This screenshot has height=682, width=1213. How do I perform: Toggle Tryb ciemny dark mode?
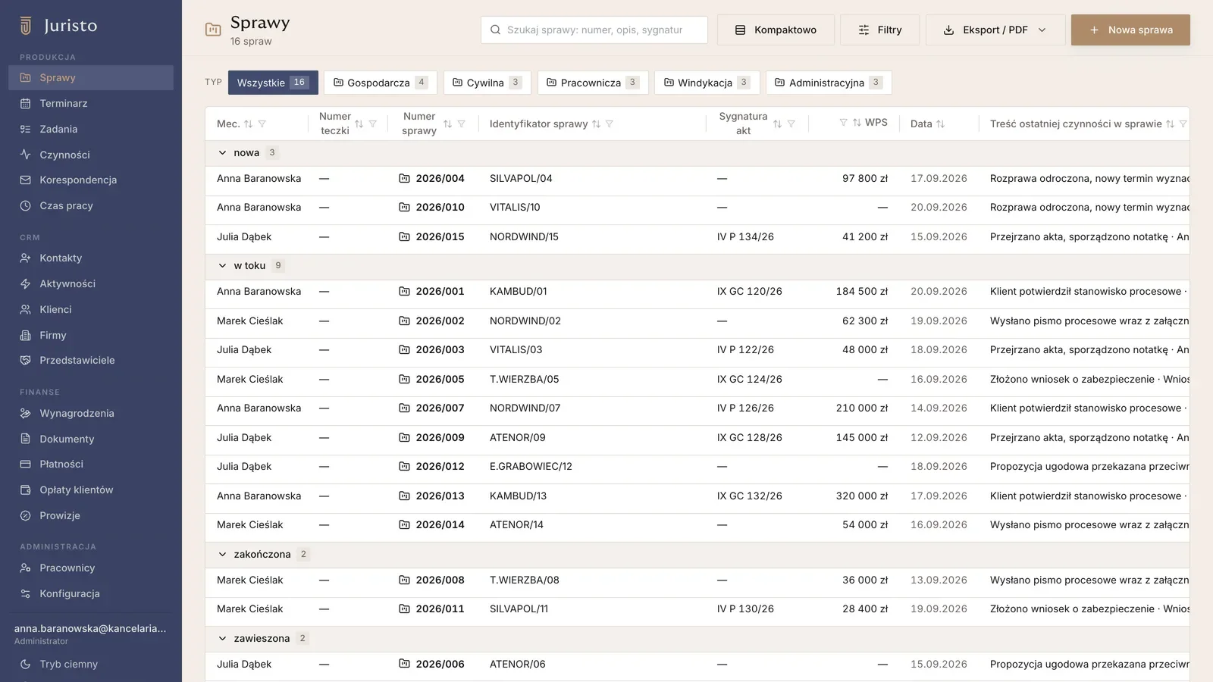coord(91,664)
